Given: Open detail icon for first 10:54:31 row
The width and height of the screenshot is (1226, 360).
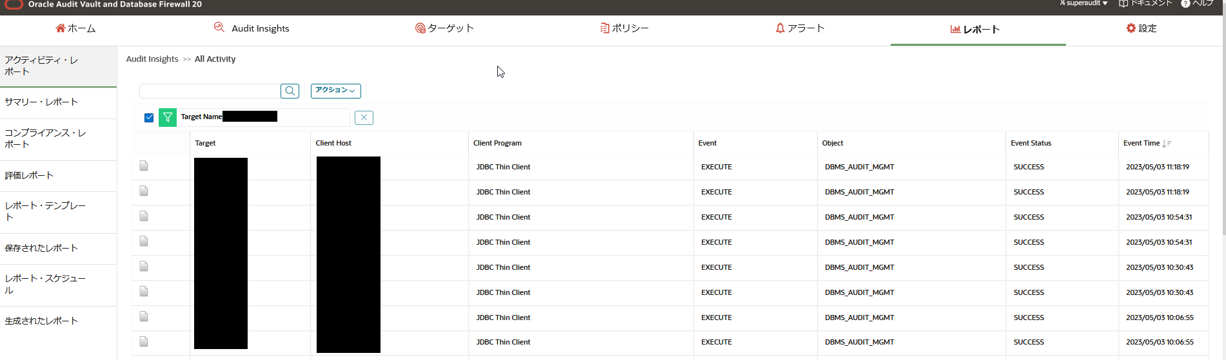Looking at the screenshot, I should (x=144, y=216).
